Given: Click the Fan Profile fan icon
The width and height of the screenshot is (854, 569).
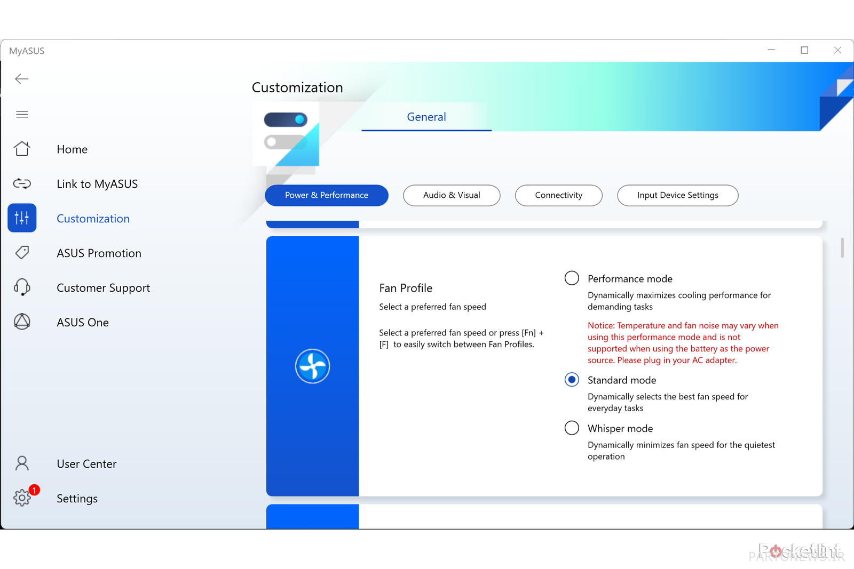Looking at the screenshot, I should click(313, 366).
